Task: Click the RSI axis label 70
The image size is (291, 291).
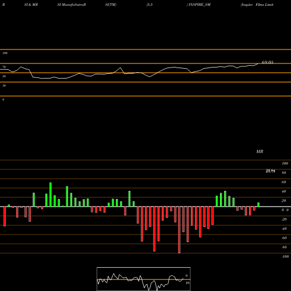Action: 4,67
